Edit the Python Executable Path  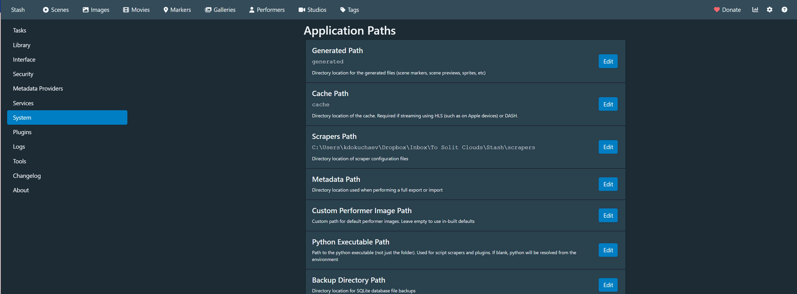click(608, 250)
